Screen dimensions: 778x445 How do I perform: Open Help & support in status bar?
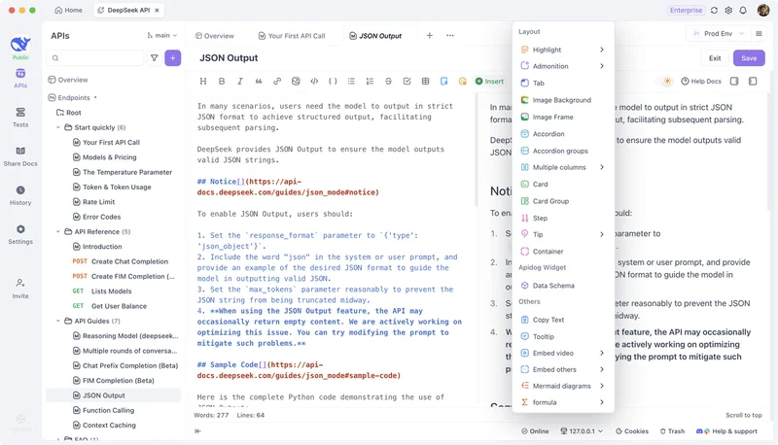[726, 431]
